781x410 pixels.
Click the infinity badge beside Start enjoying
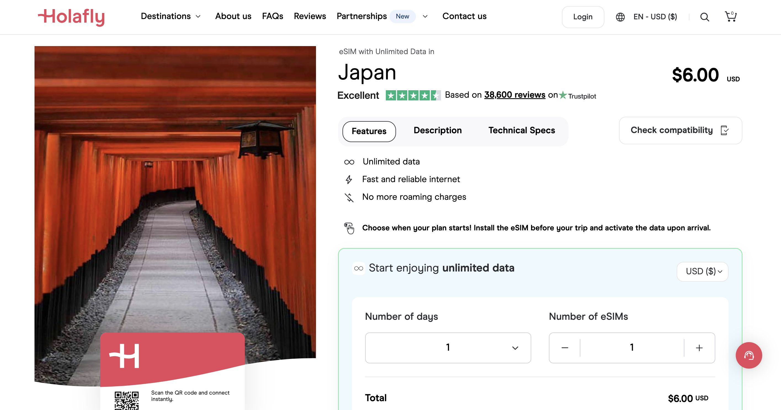[359, 268]
